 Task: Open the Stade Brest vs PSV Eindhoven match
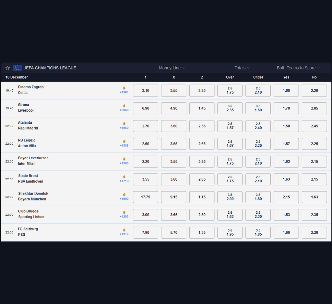tap(30, 179)
